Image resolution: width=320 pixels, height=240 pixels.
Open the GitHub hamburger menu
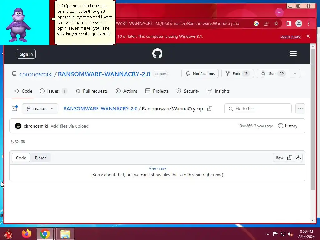point(293,53)
